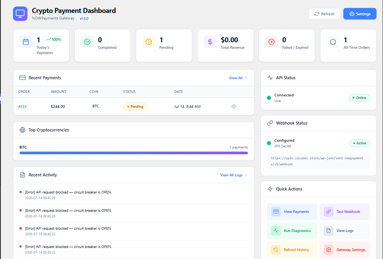Viewport: 383px width, 259px height.
Task: Click the DATE column header
Action: [x=179, y=92]
